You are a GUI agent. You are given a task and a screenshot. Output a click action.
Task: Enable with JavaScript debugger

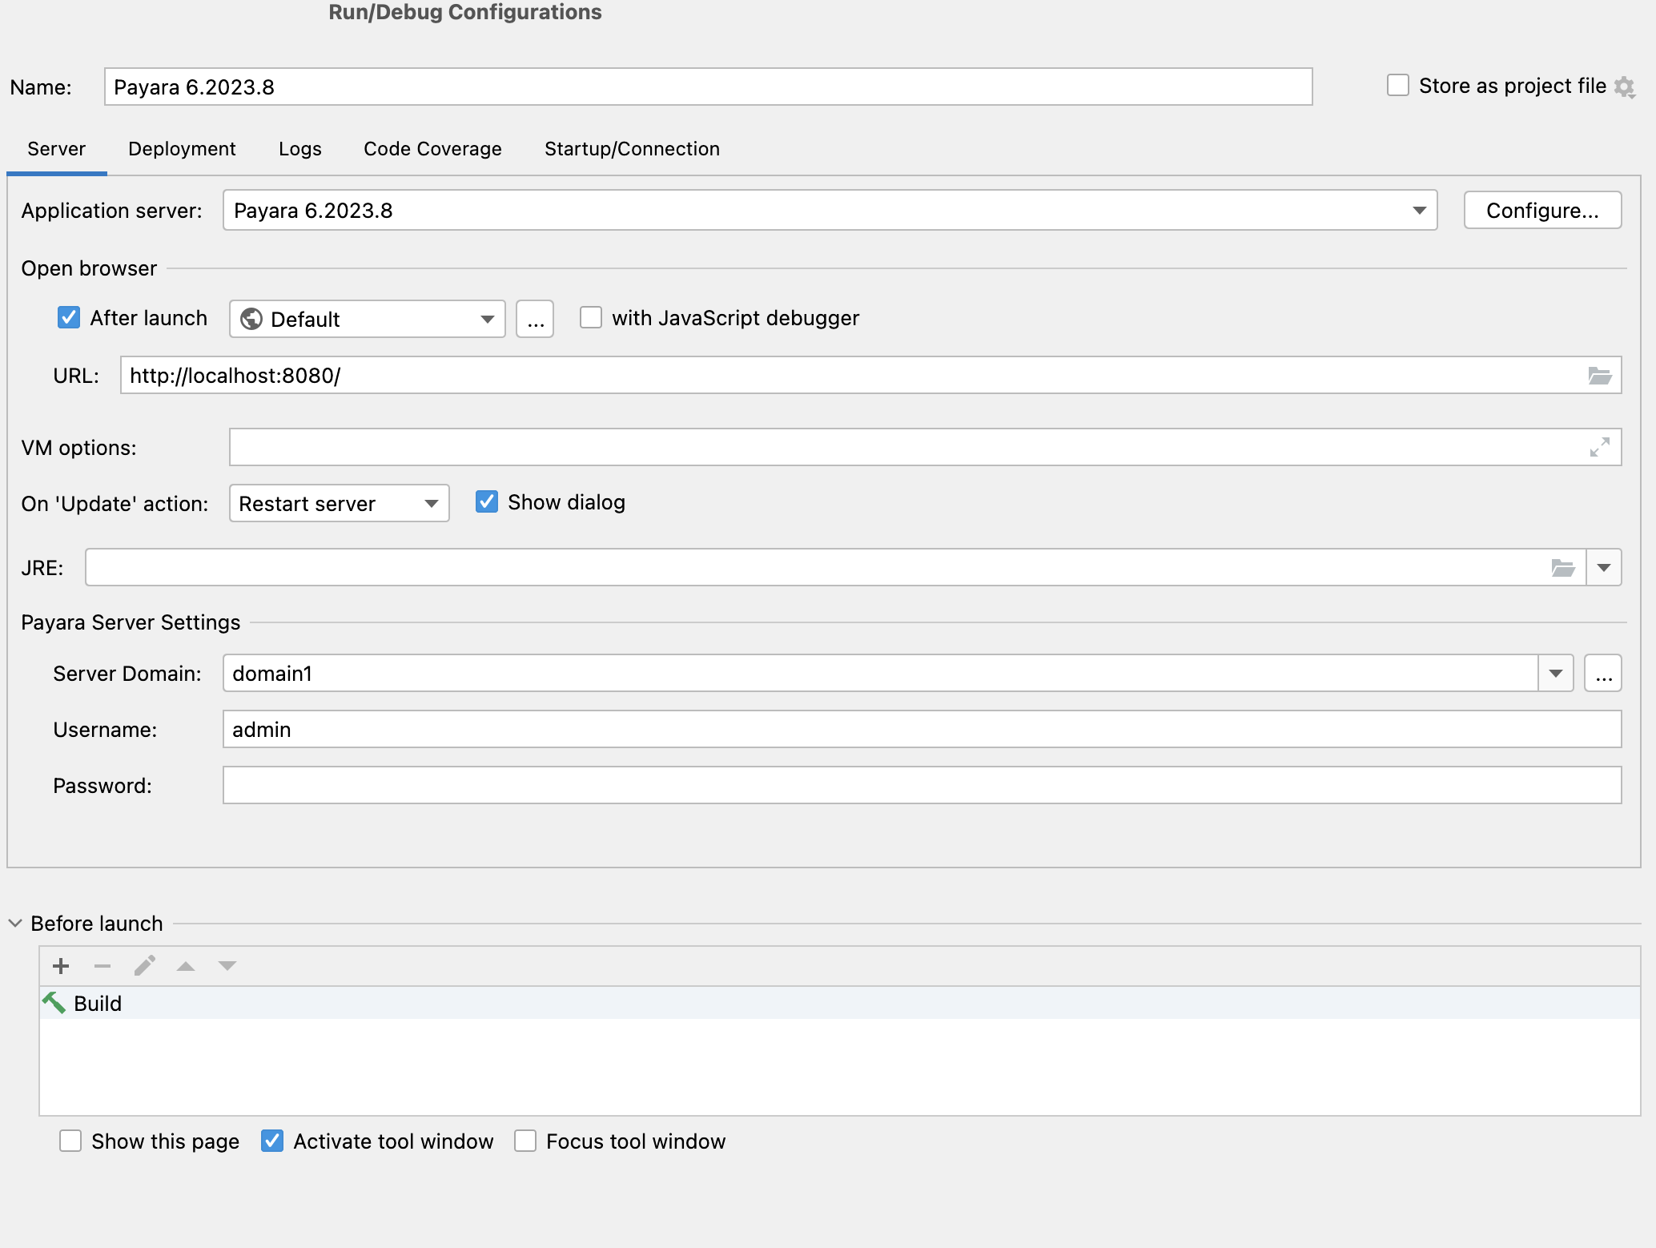591,318
